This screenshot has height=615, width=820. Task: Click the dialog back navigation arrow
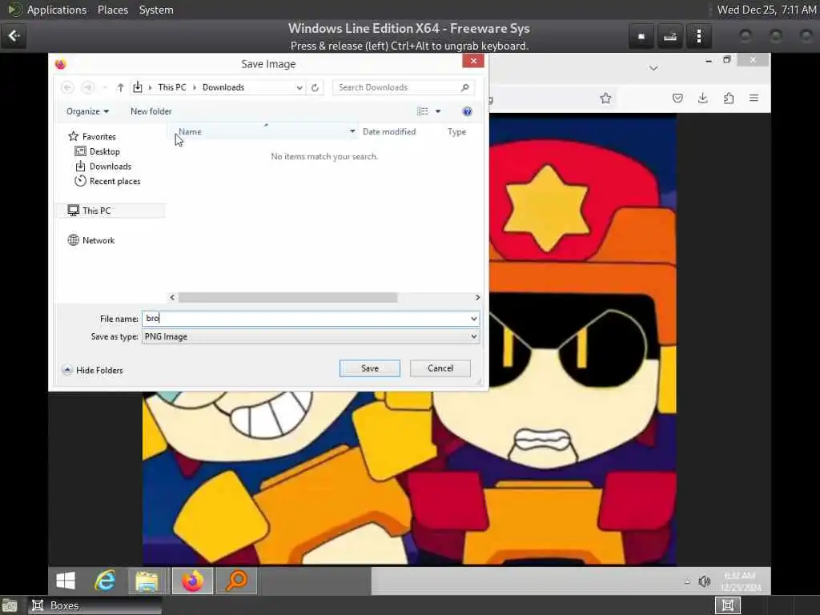(67, 87)
